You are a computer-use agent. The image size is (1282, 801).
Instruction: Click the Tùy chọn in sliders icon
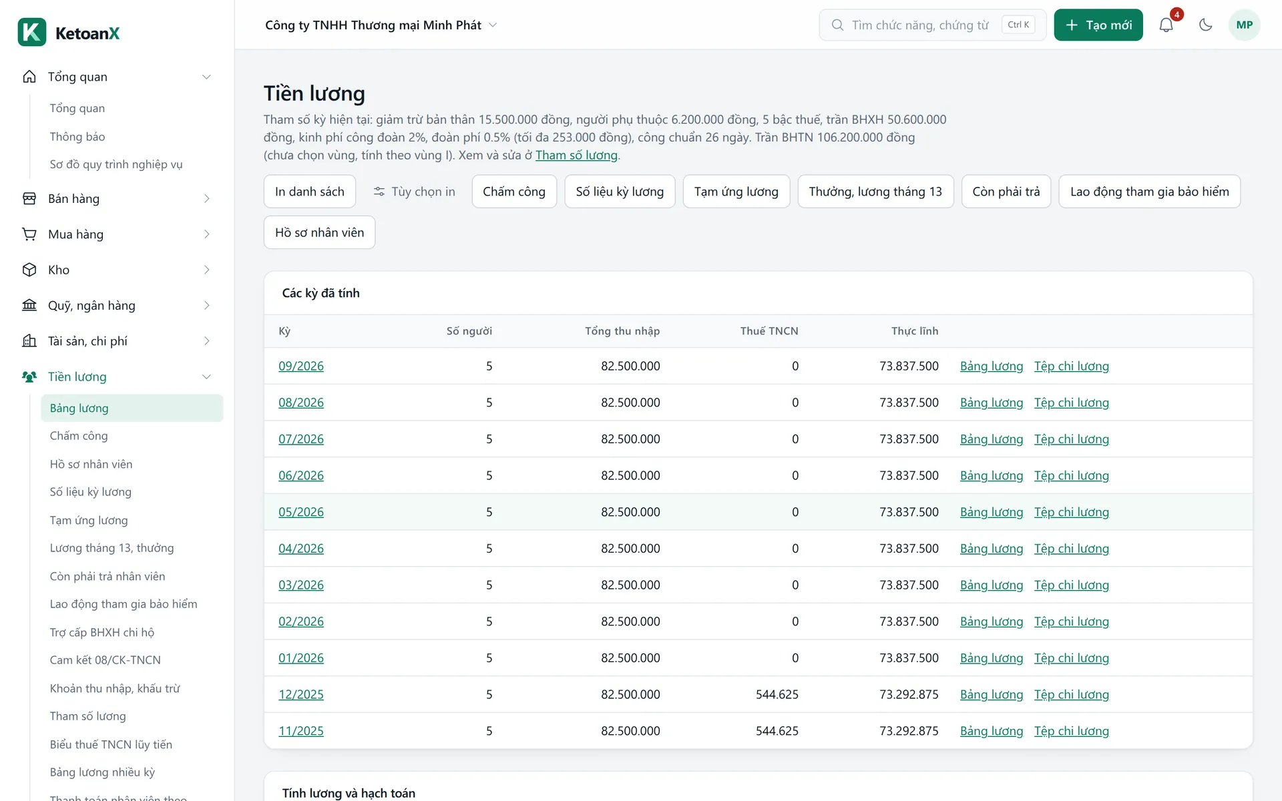(x=379, y=192)
